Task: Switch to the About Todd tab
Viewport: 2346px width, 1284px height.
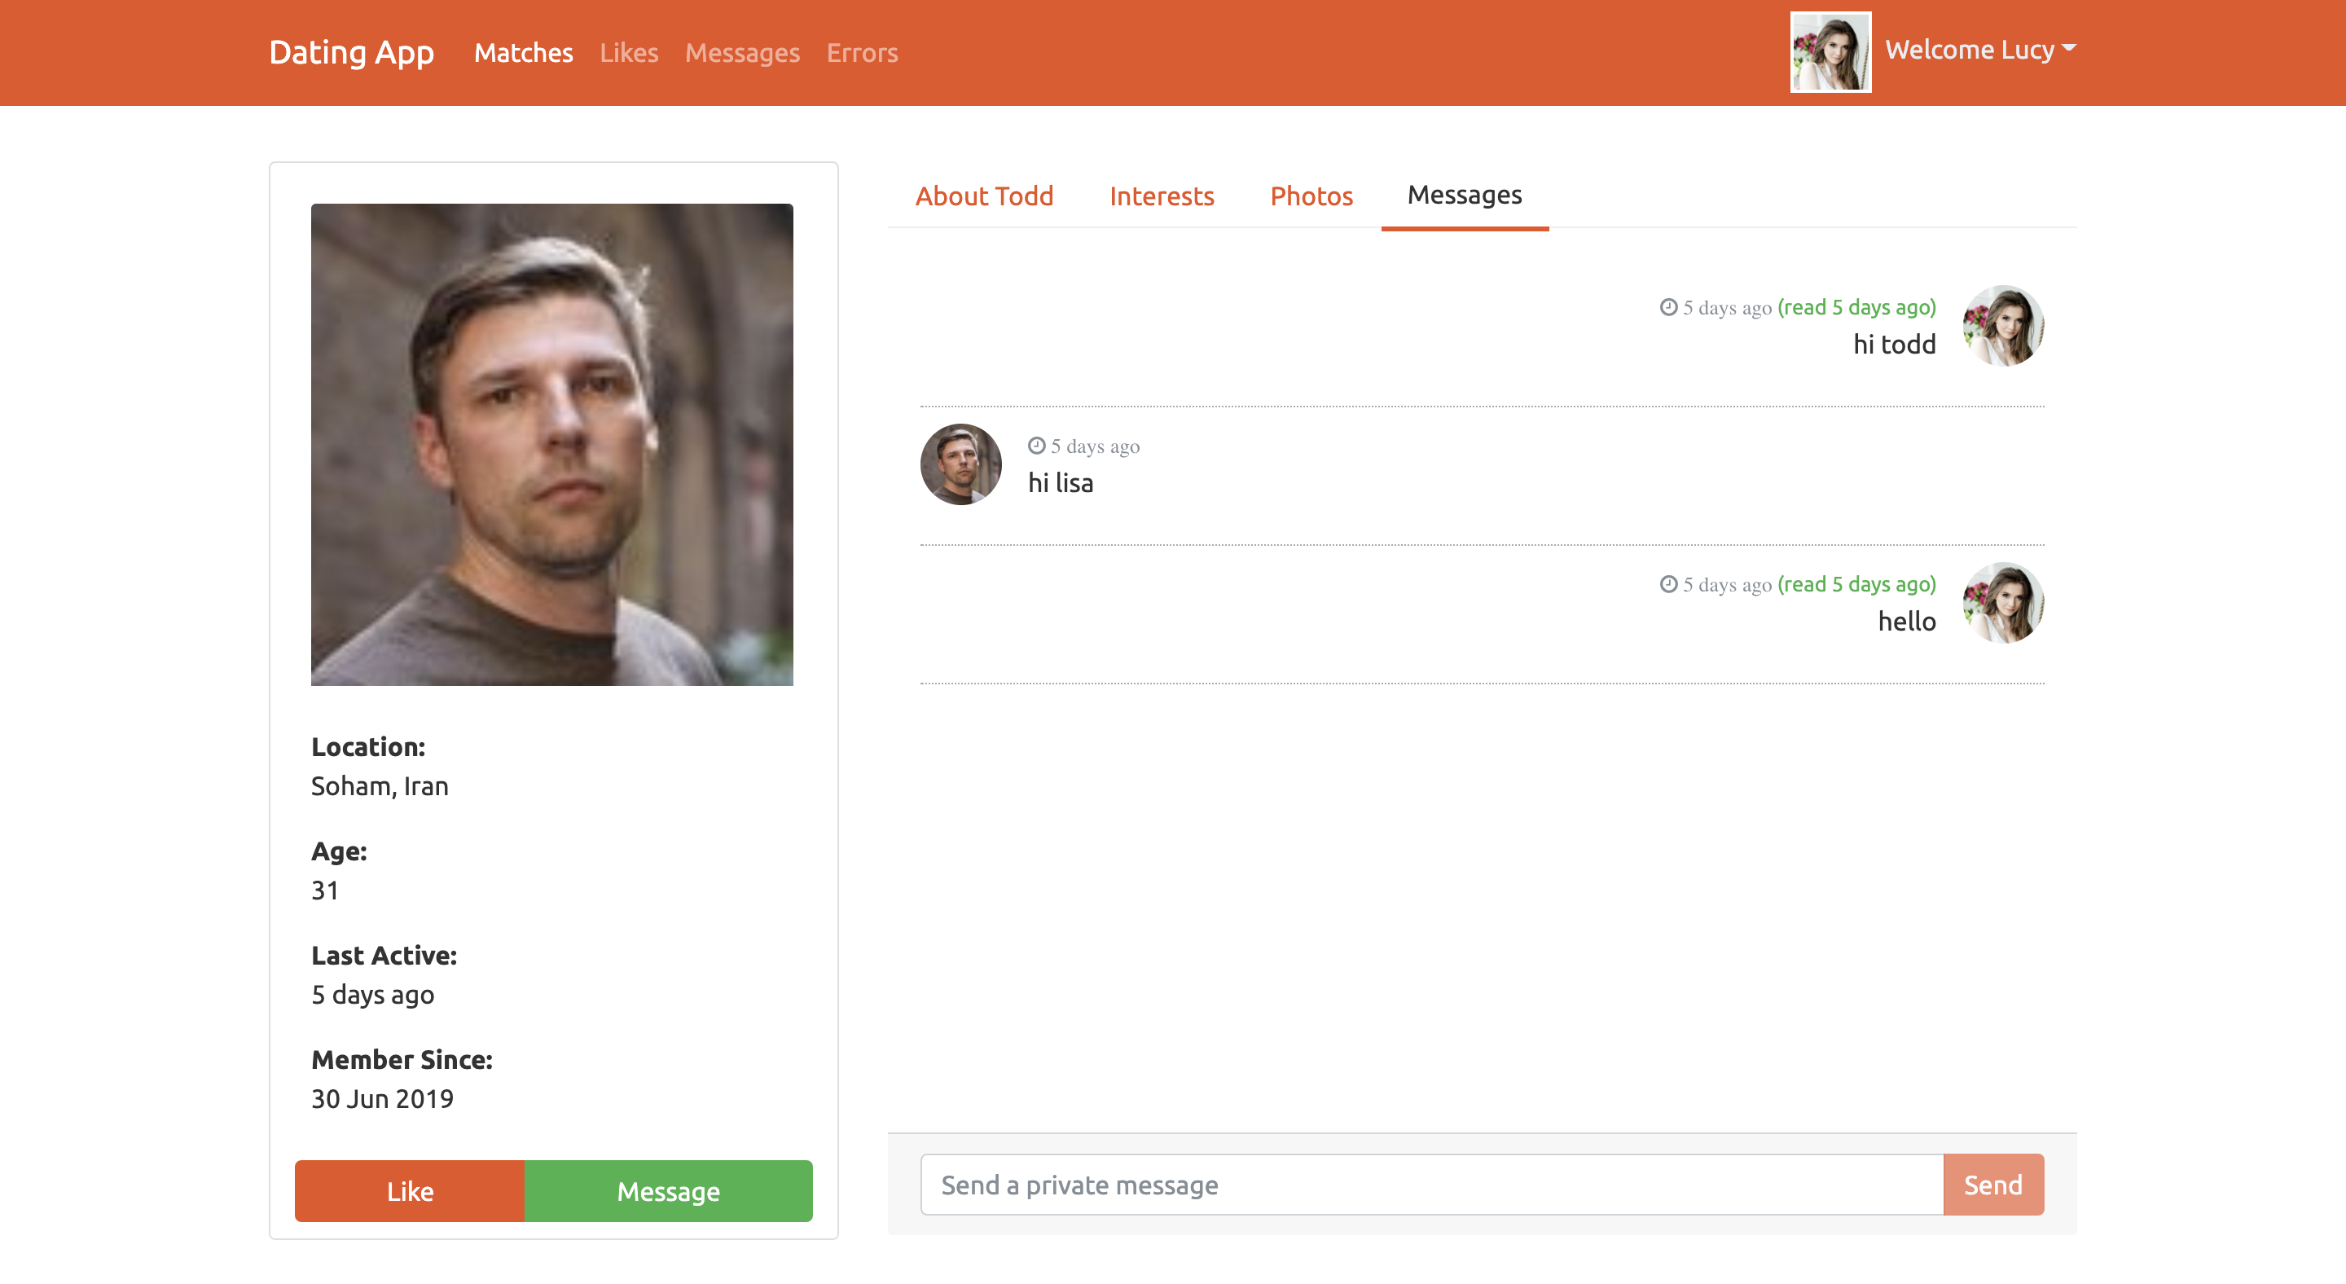Action: pyautogui.click(x=983, y=196)
